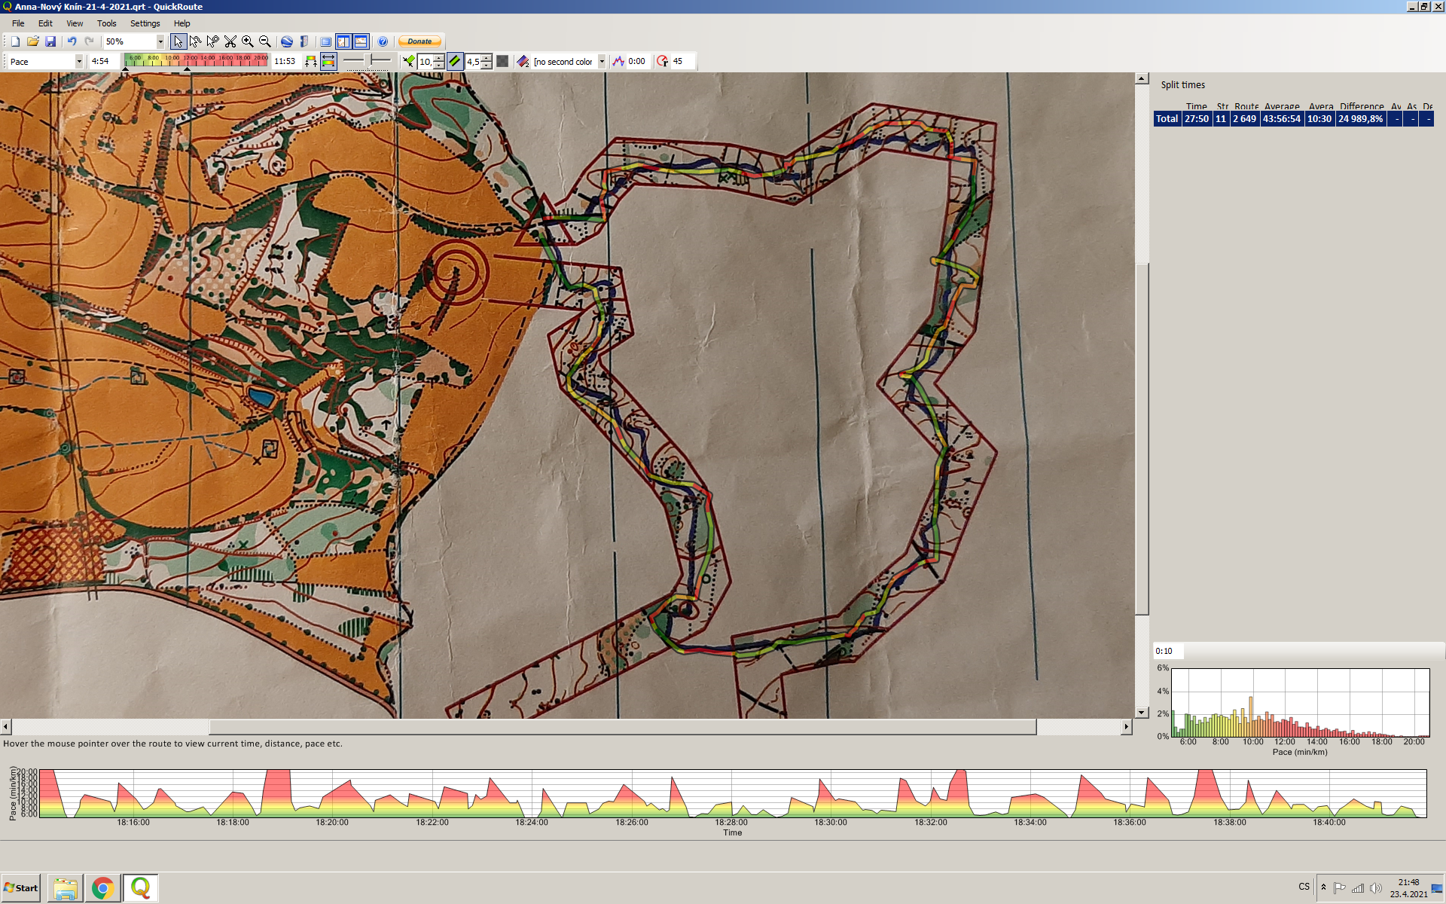Redo the last undone action
The width and height of the screenshot is (1446, 904).
point(90,41)
